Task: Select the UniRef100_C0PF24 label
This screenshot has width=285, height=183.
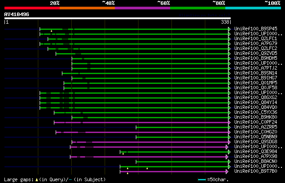Action: 256,122
